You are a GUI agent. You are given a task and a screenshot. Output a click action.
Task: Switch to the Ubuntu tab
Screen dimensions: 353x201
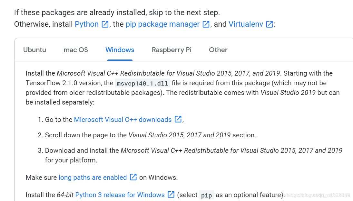point(35,50)
